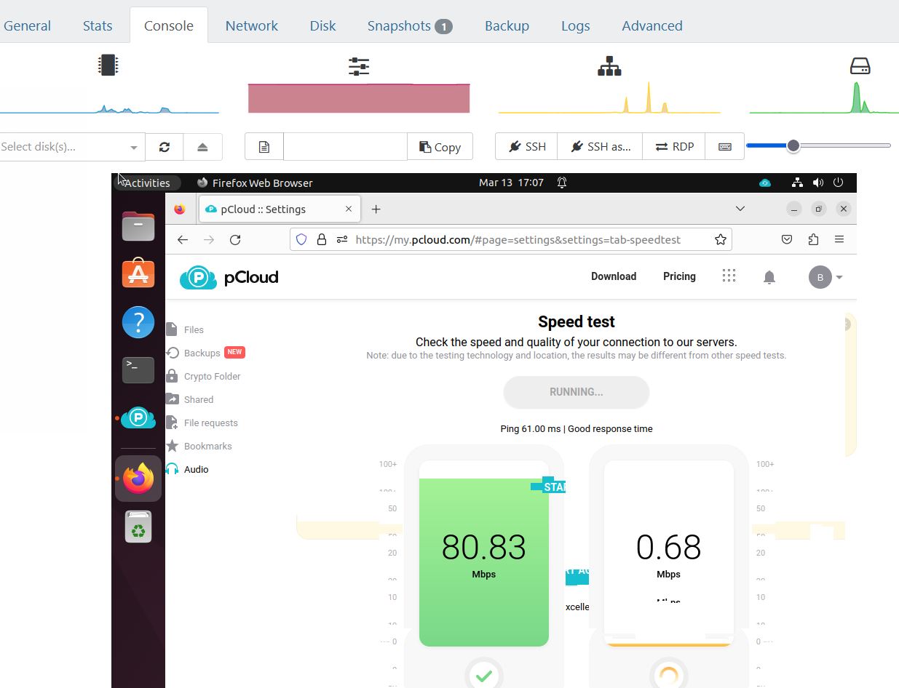Image resolution: width=899 pixels, height=688 pixels.
Task: Open a new Firefox tab
Action: point(376,209)
